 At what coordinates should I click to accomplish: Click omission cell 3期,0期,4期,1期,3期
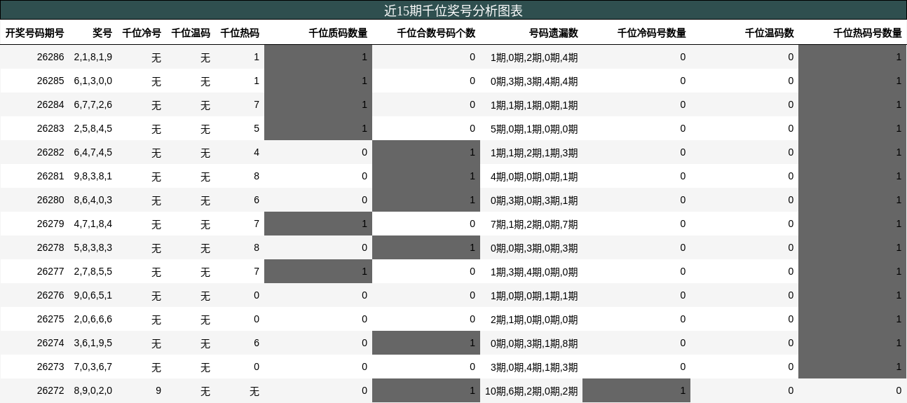(534, 367)
